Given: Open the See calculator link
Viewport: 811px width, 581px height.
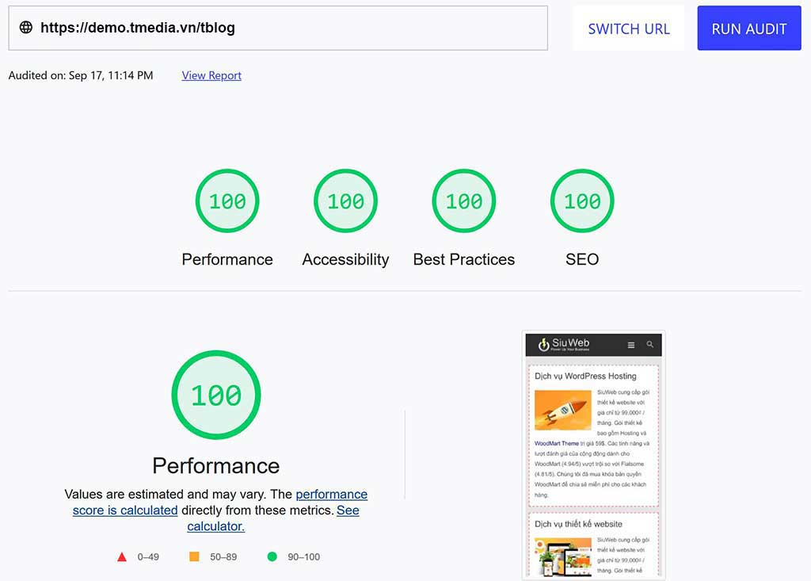Looking at the screenshot, I should click(273, 518).
